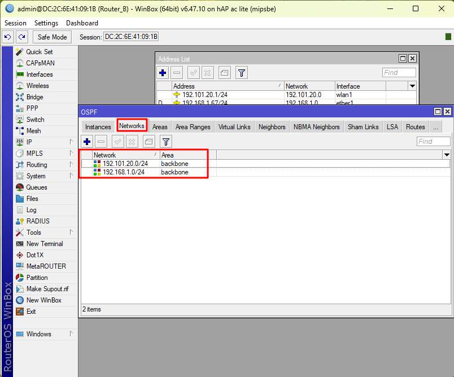This screenshot has height=377, width=454.
Task: Open the column dropdown in Address List
Action: point(412,86)
